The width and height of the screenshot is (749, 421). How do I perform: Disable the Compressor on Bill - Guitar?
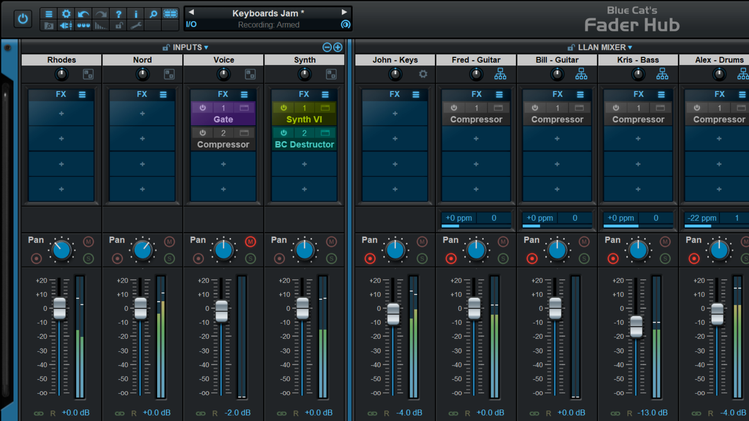click(535, 108)
